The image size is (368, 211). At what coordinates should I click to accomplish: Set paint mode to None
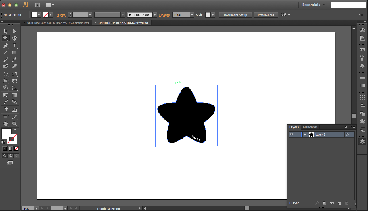point(16,149)
